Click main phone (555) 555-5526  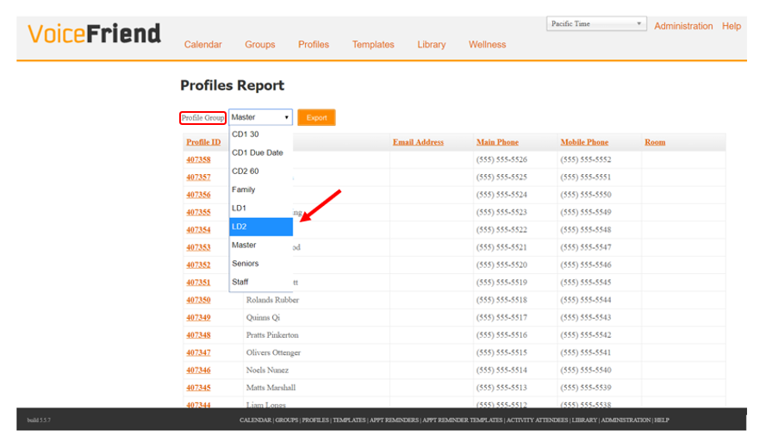pyautogui.click(x=501, y=159)
